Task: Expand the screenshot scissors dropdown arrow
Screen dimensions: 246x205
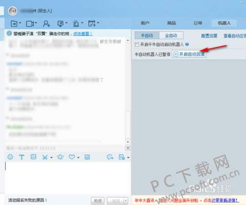Action: (51, 157)
